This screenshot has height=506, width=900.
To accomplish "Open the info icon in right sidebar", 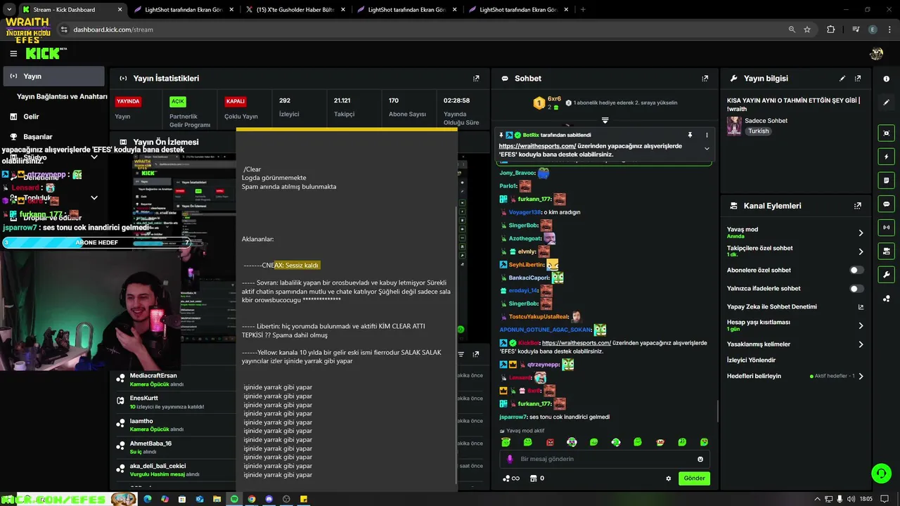I will tap(887, 79).
